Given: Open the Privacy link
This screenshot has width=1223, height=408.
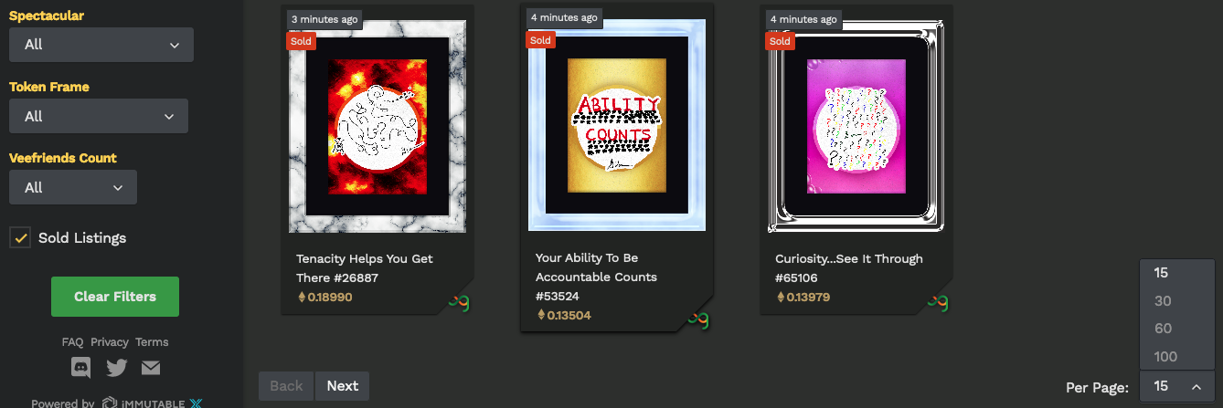Looking at the screenshot, I should 110,342.
